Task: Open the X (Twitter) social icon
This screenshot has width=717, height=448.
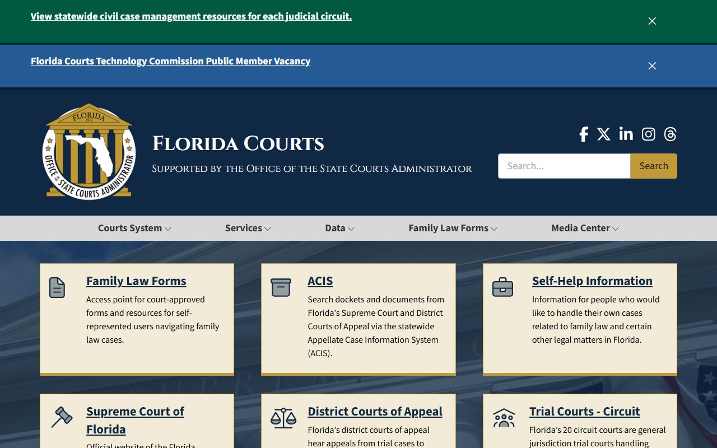Action: (x=603, y=134)
